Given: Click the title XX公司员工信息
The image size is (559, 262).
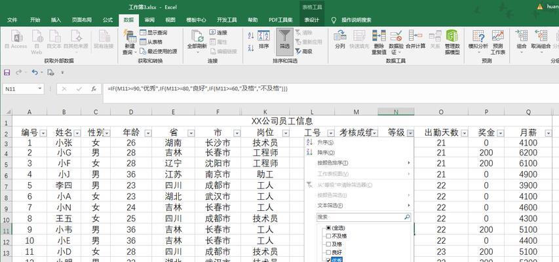Looking at the screenshot, I should 282,122.
